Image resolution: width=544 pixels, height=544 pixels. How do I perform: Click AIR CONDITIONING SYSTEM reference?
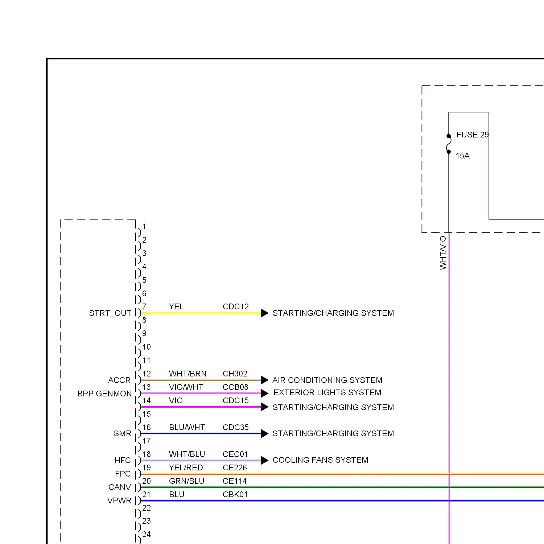coord(327,380)
